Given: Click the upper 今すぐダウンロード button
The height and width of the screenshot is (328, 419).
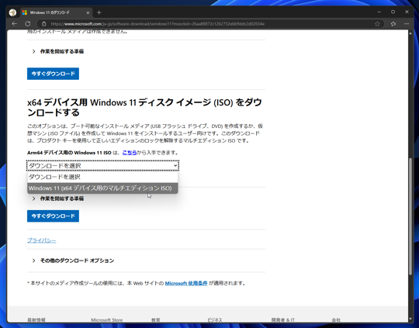Looking at the screenshot, I should (x=53, y=74).
